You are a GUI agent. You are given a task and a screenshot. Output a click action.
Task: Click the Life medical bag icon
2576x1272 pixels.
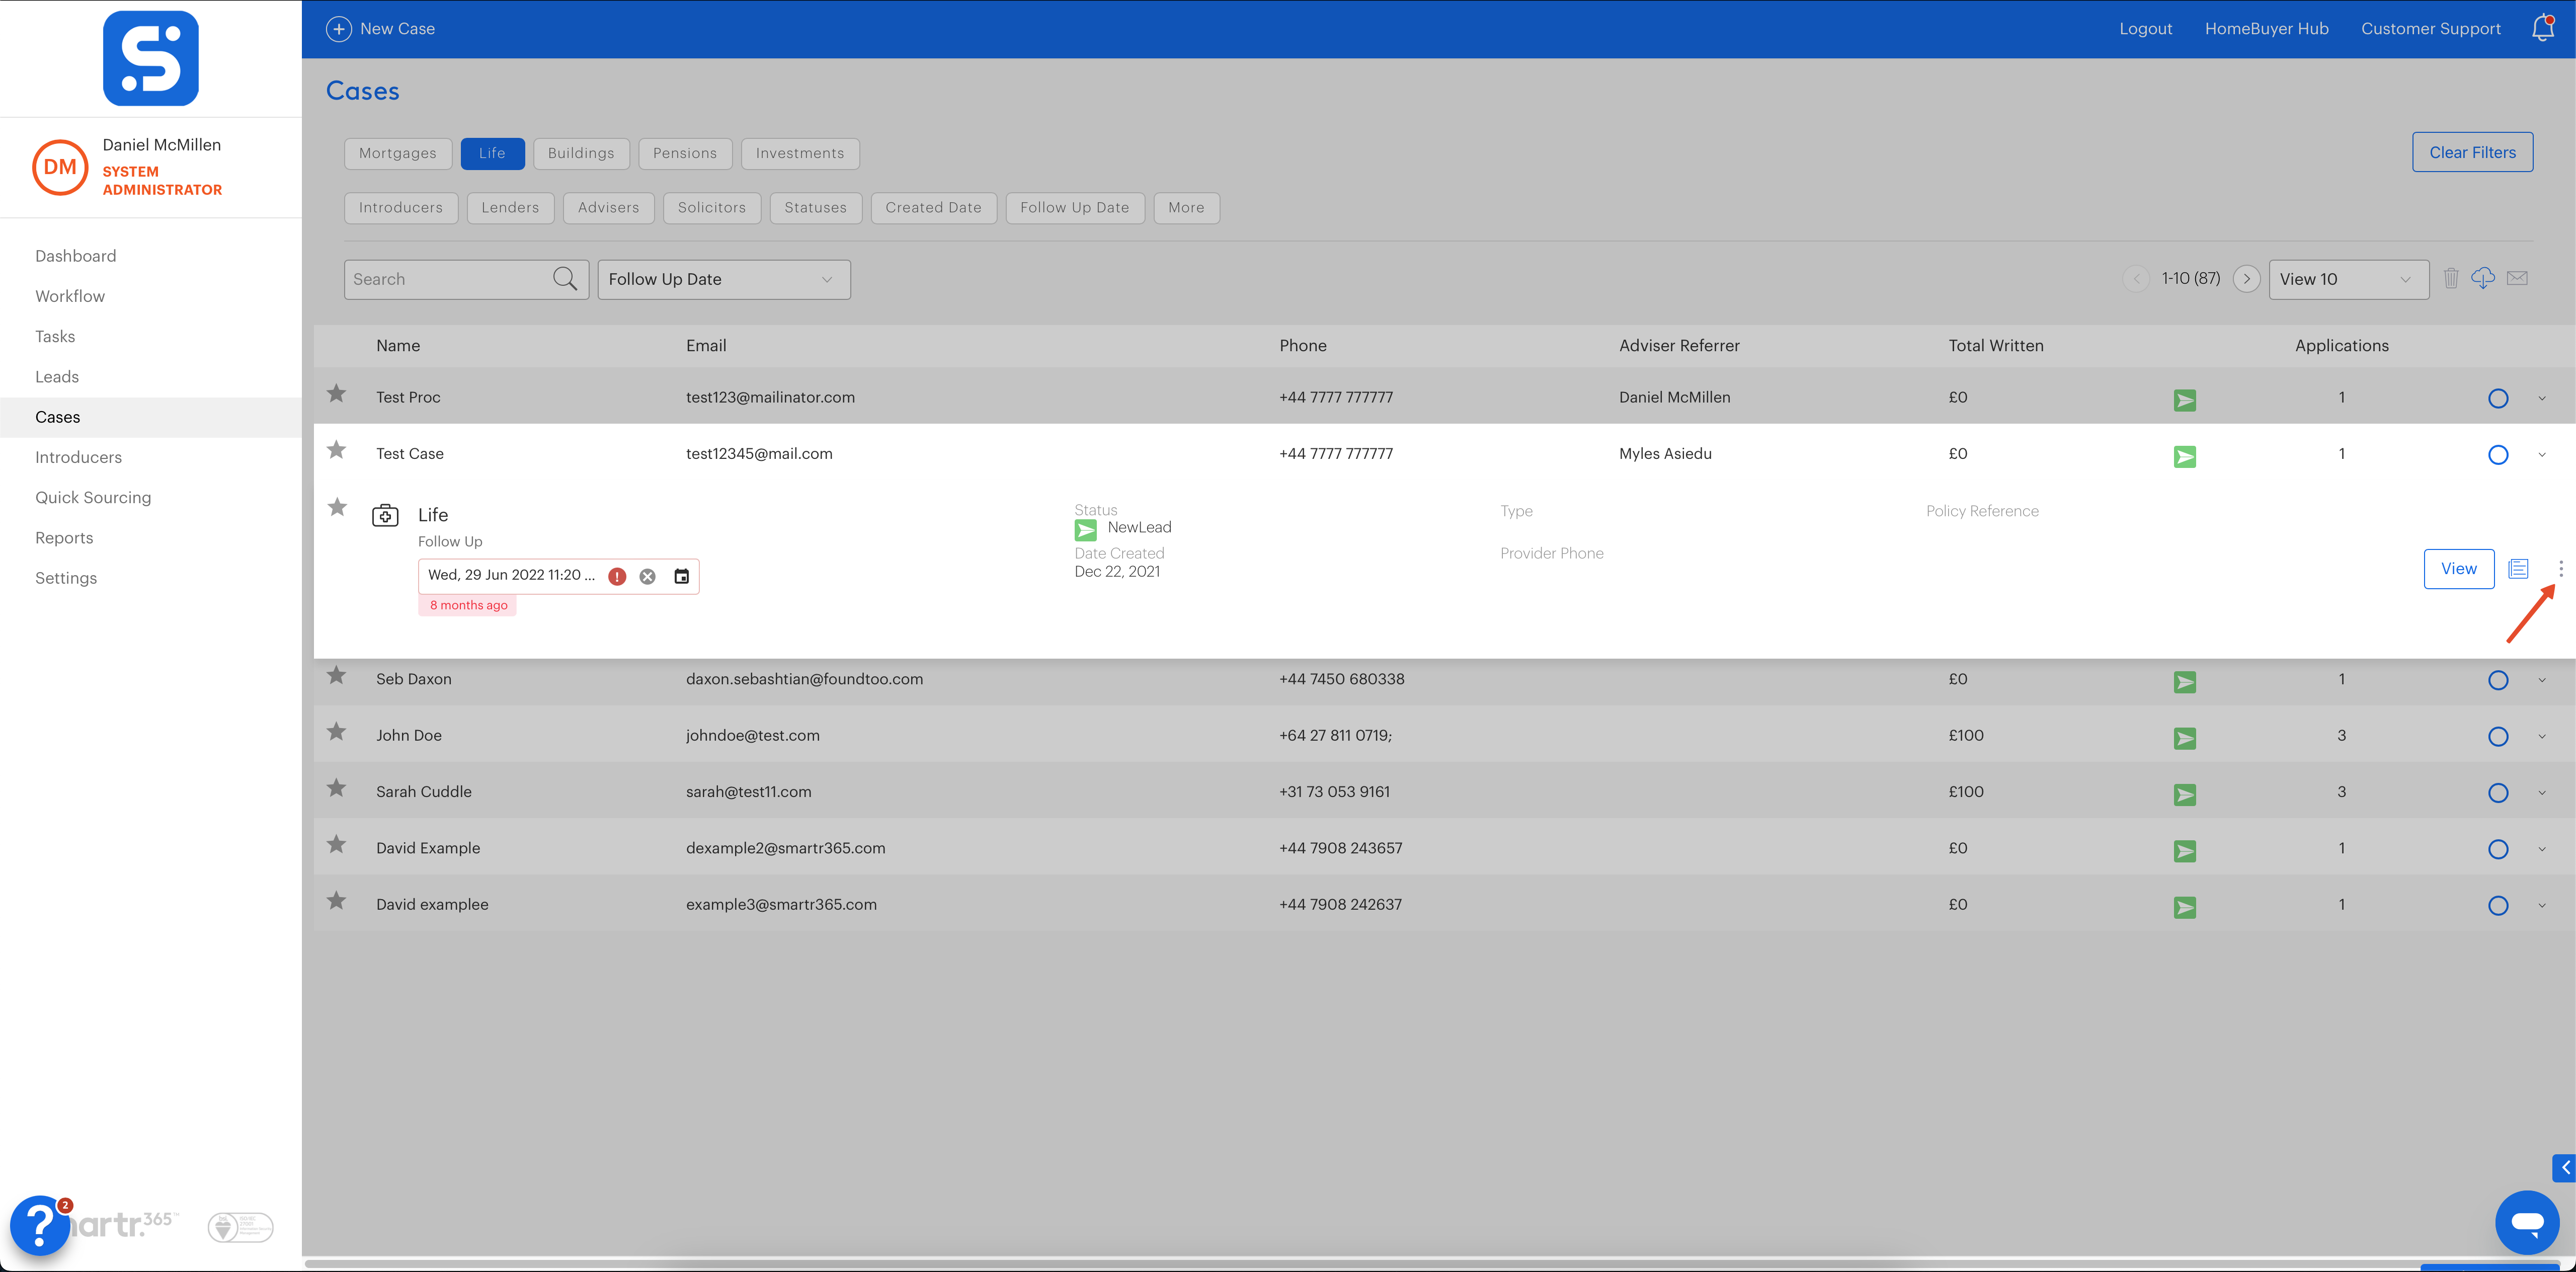385,515
